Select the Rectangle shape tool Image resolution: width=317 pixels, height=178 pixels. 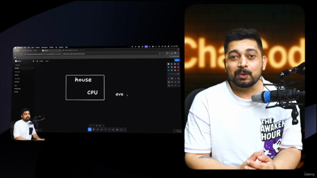[x=121, y=130]
